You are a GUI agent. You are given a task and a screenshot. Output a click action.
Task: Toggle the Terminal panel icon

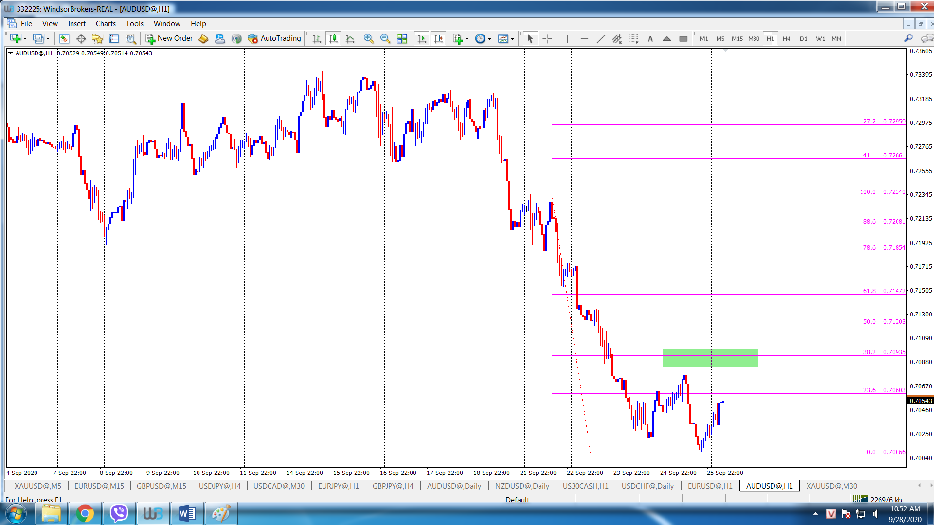click(x=114, y=38)
